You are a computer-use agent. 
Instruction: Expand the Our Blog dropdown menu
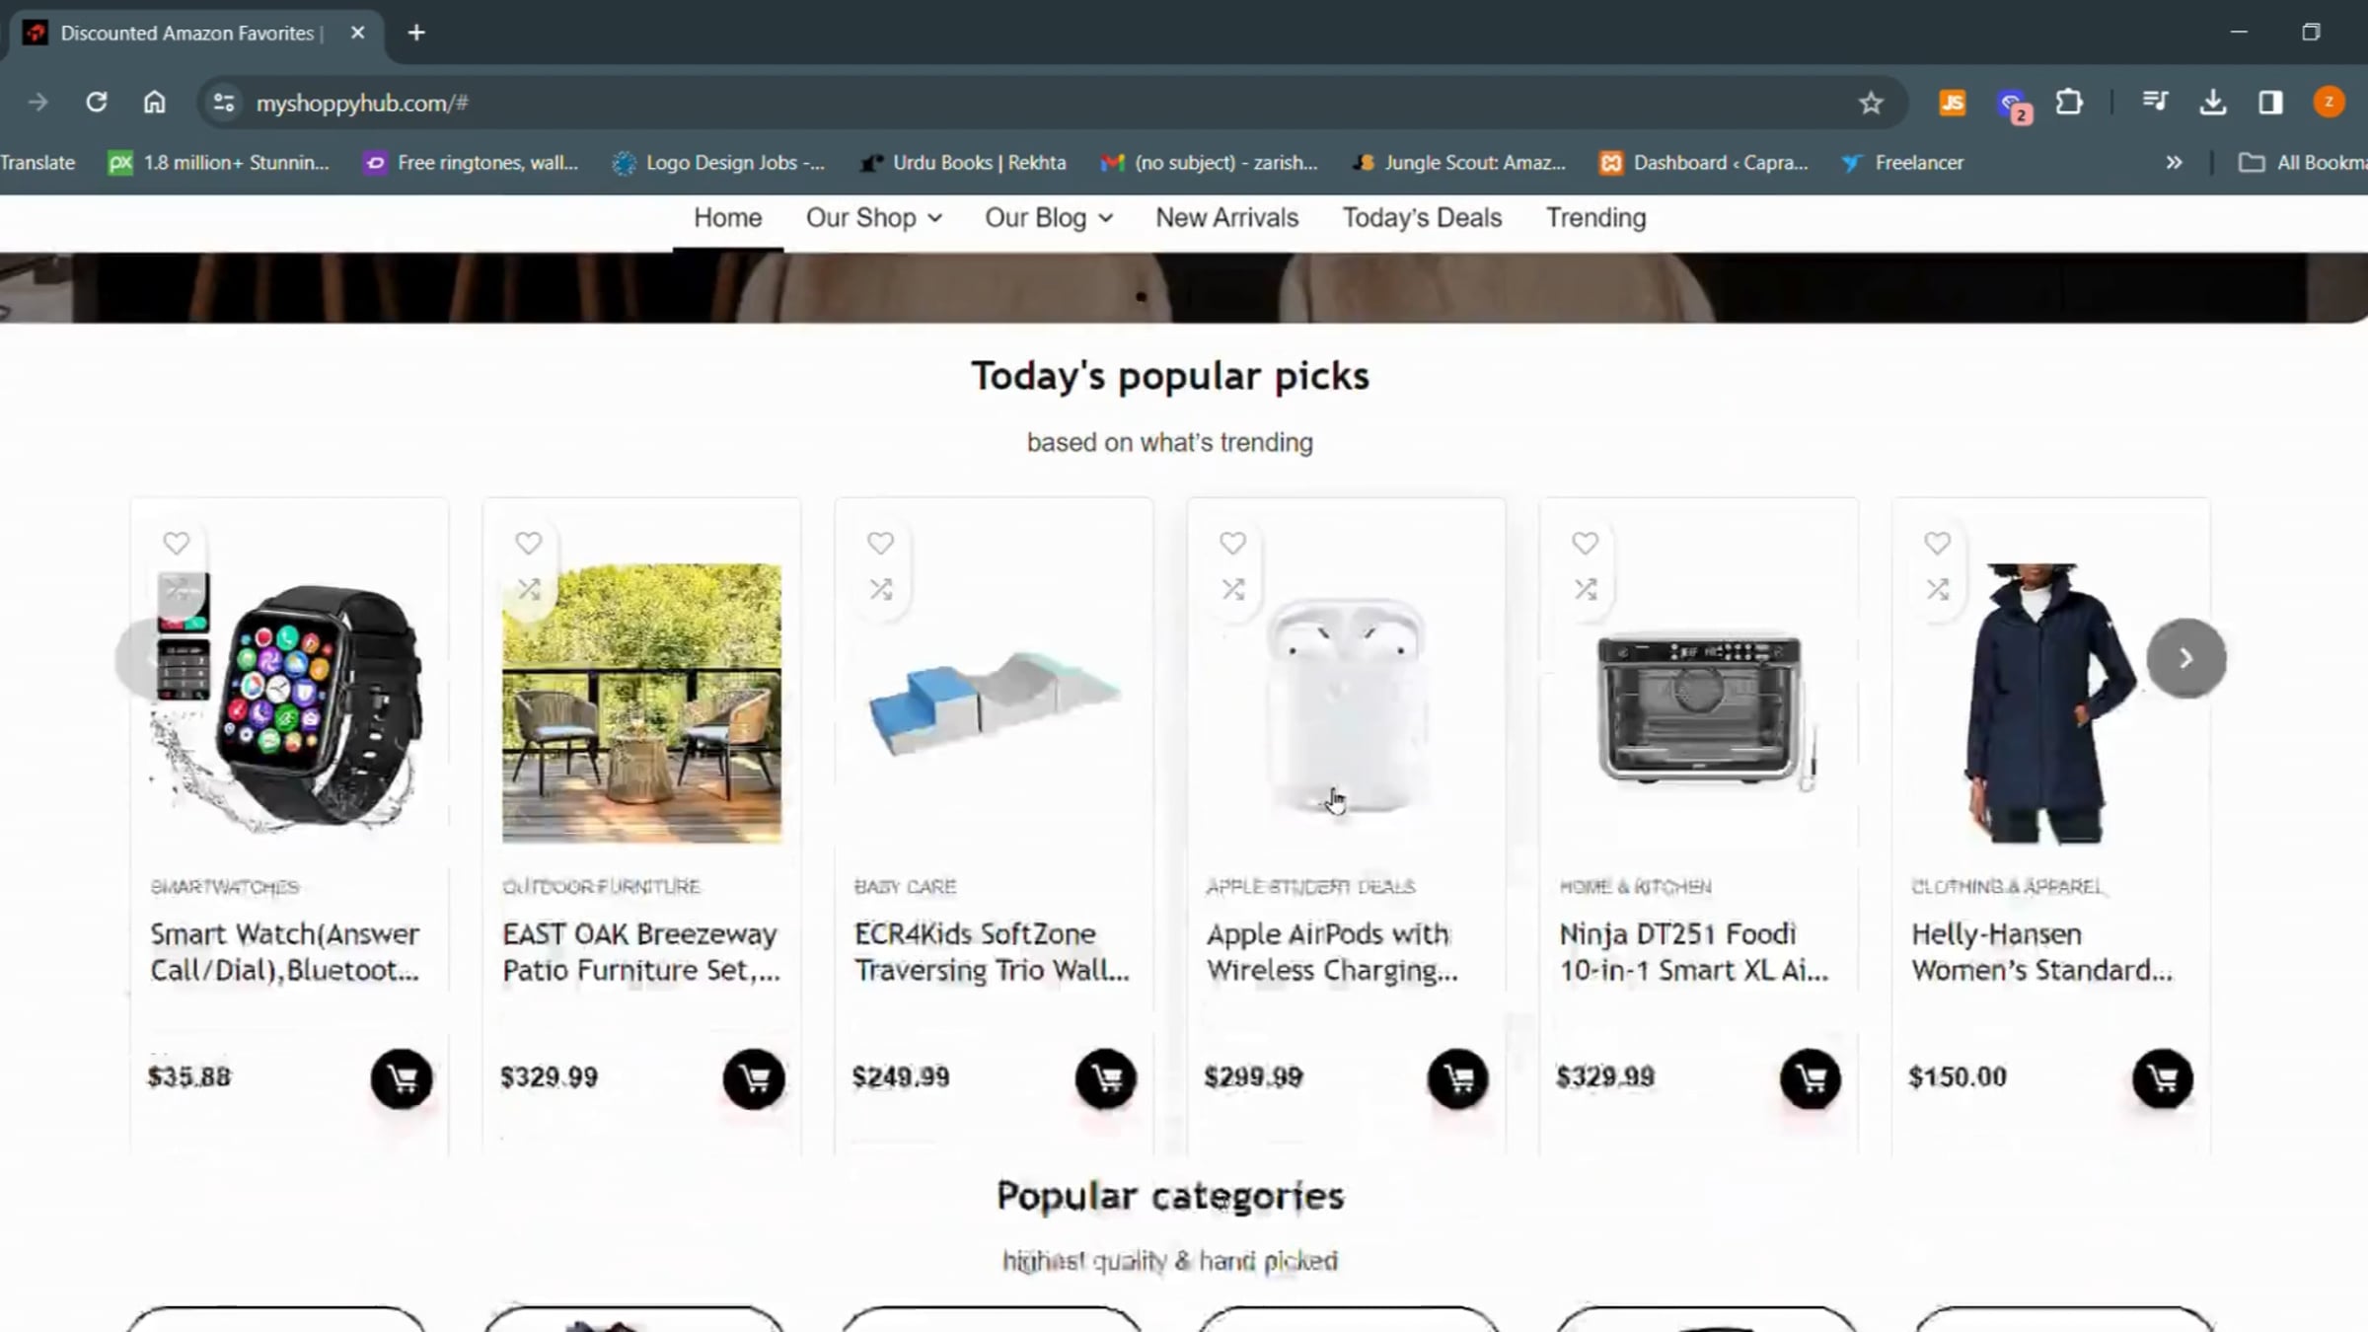pyautogui.click(x=1049, y=218)
